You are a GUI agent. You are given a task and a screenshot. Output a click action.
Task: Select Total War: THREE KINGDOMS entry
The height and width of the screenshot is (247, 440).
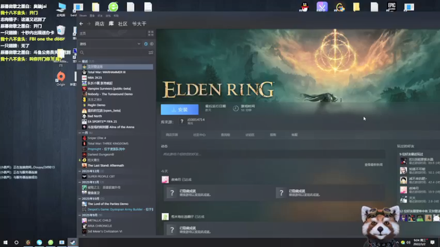tap(108, 143)
